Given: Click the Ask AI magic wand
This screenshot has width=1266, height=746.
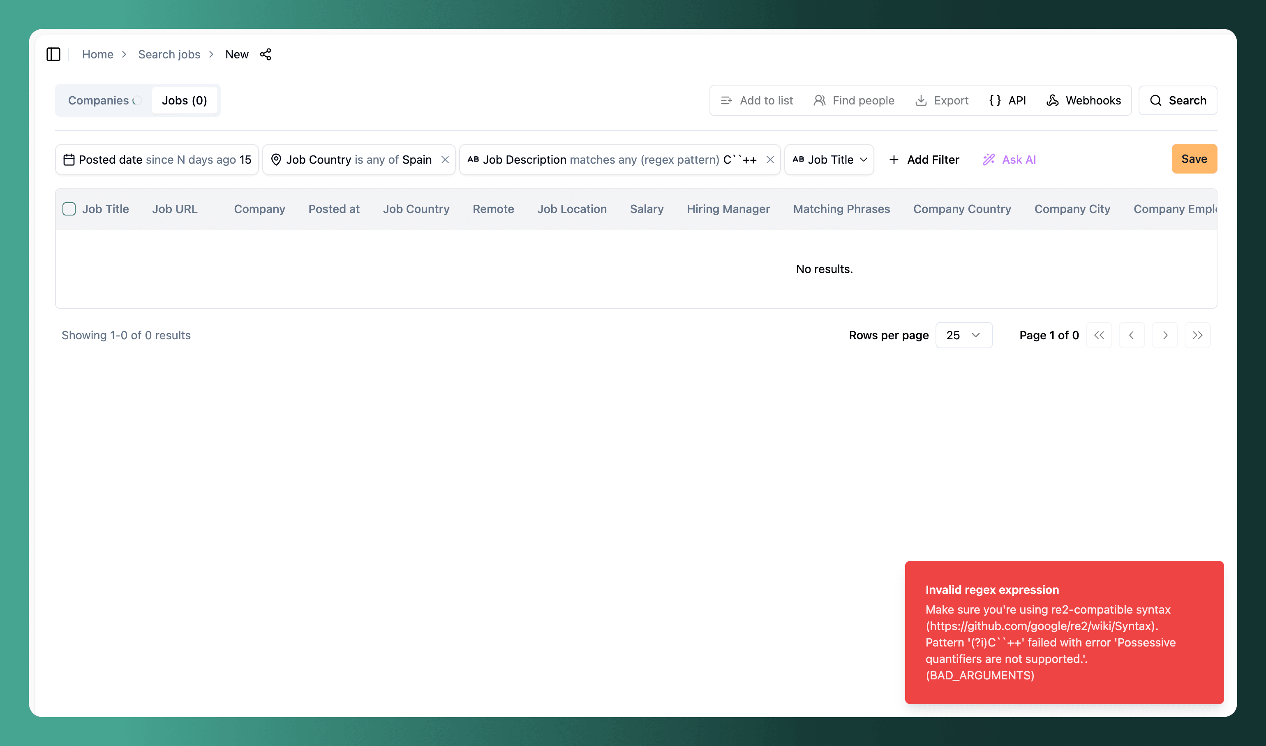Looking at the screenshot, I should [x=989, y=159].
